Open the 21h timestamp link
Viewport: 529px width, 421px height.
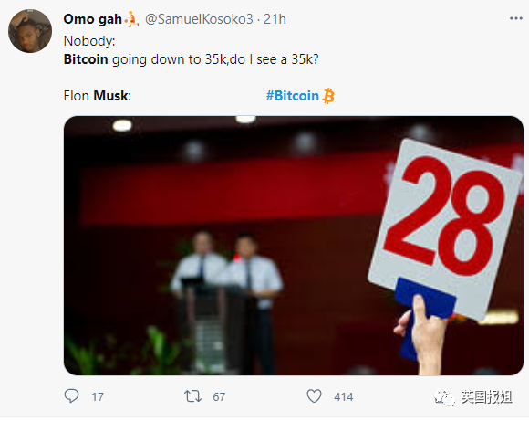click(x=275, y=19)
